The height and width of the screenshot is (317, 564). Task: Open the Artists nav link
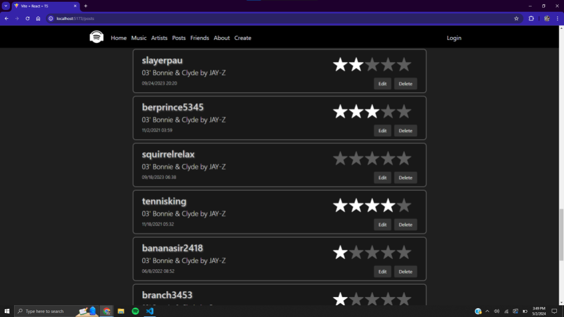(159, 38)
